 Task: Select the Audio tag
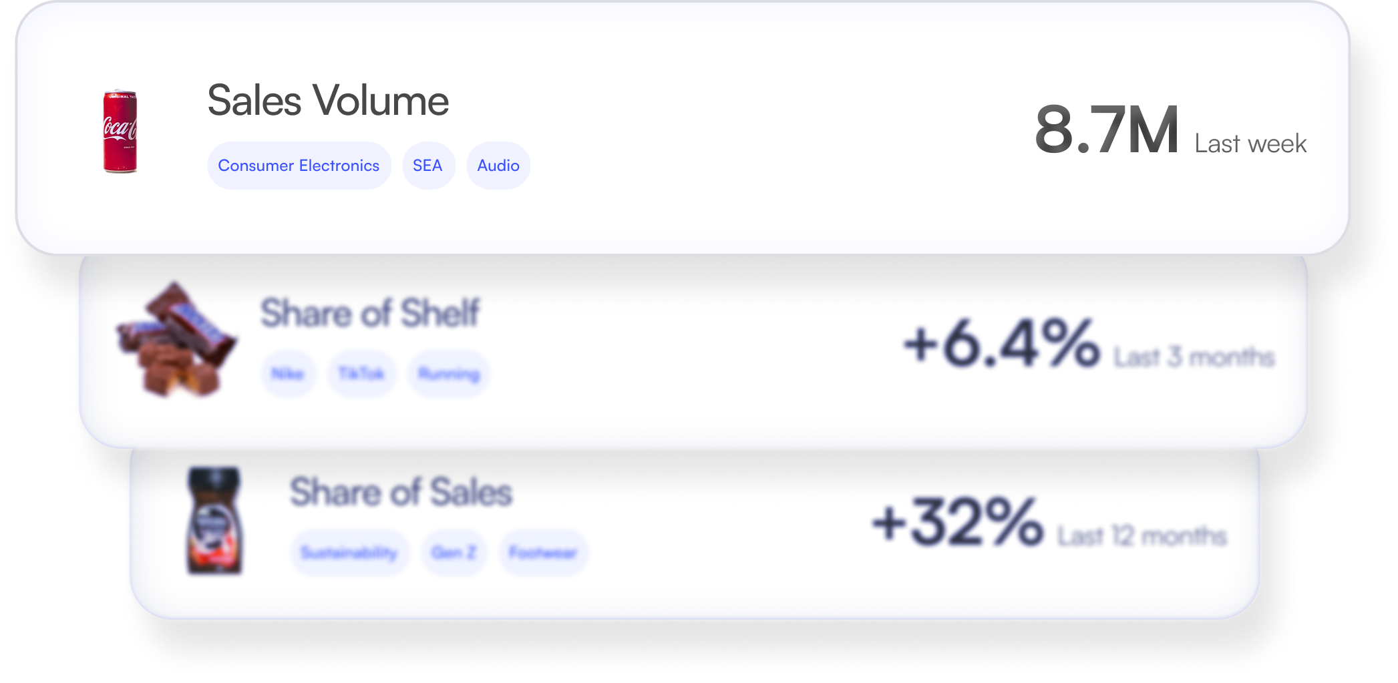click(498, 166)
